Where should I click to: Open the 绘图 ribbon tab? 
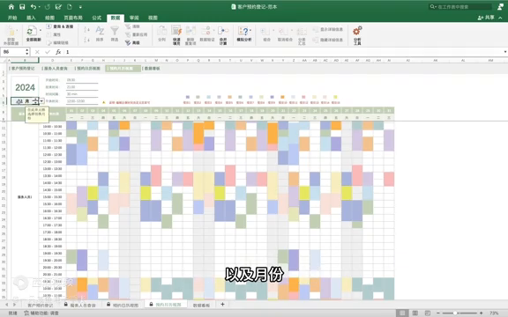tap(50, 18)
